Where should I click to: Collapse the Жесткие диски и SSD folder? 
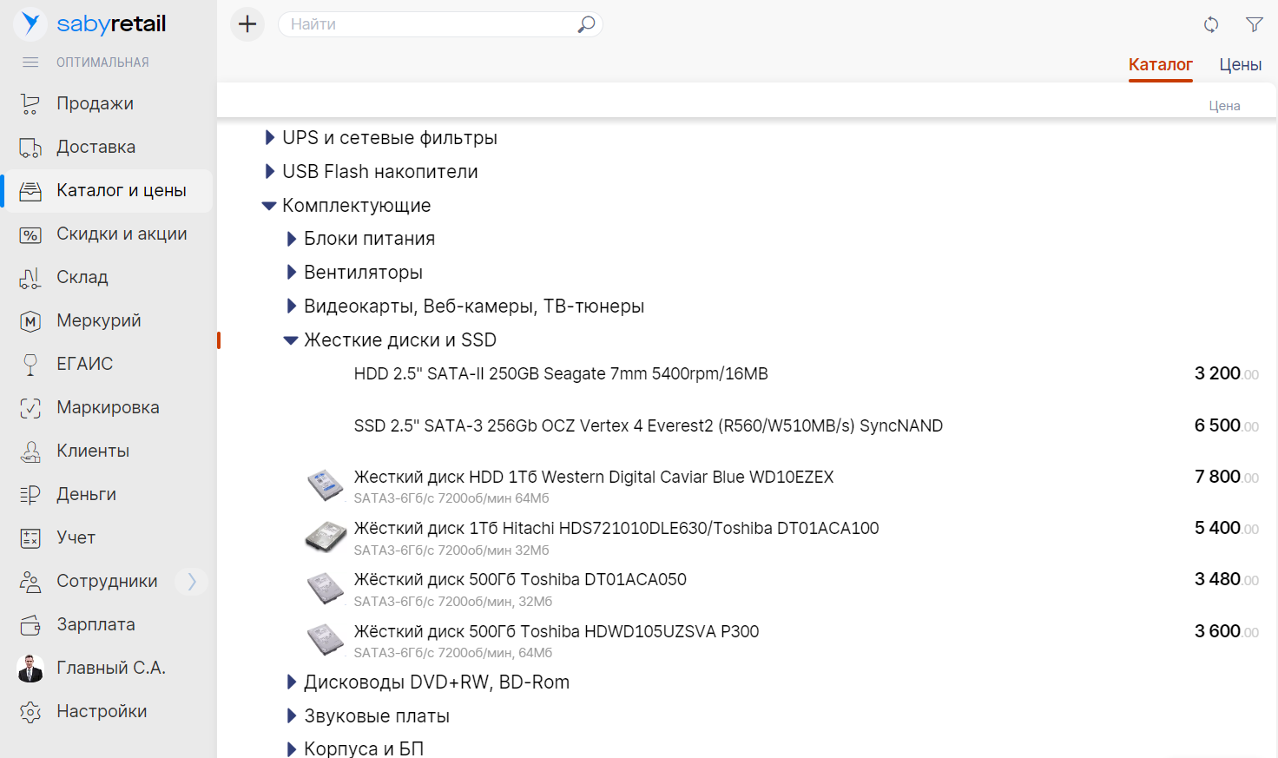click(x=291, y=340)
